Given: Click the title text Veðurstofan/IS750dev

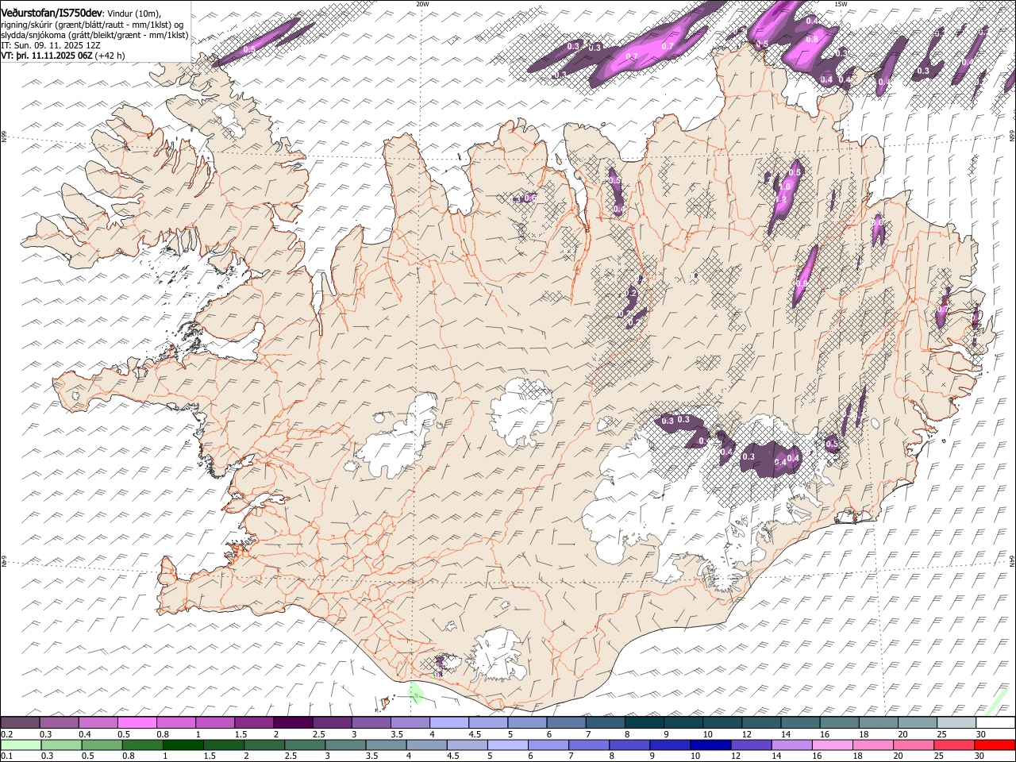Looking at the screenshot, I should point(52,12).
